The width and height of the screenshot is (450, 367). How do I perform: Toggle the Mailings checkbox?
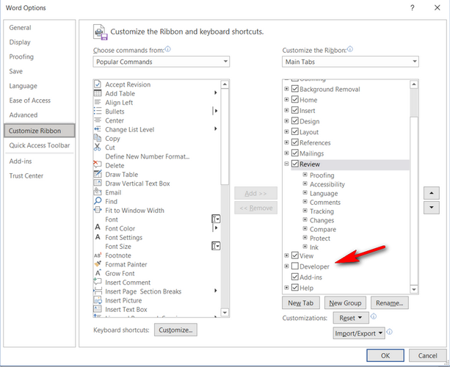pyautogui.click(x=295, y=153)
